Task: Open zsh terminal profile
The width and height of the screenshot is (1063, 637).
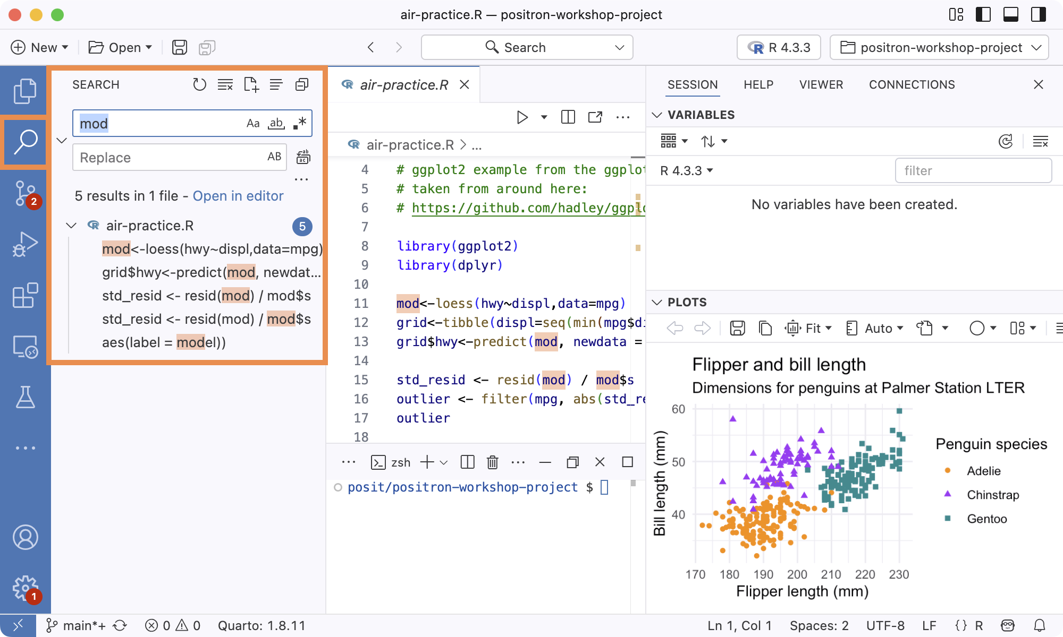Action: [391, 462]
